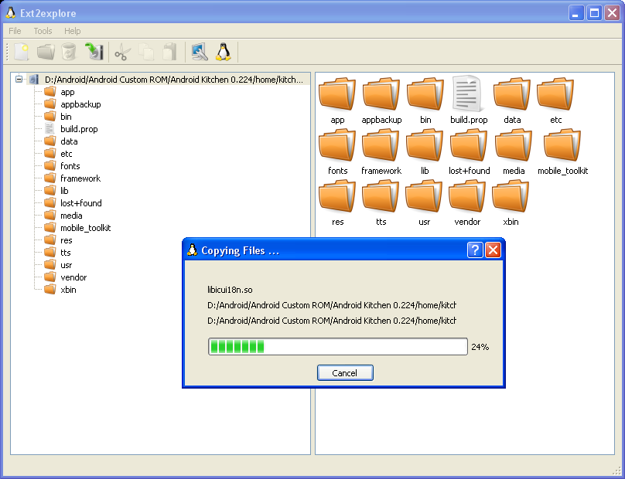This screenshot has width=625, height=479.
Task: Click the xbin folder icon in right pane
Action: [x=511, y=196]
